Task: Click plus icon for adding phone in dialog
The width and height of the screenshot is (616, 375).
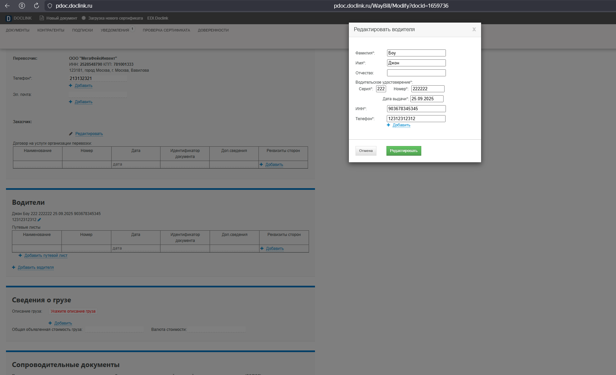Action: point(388,125)
